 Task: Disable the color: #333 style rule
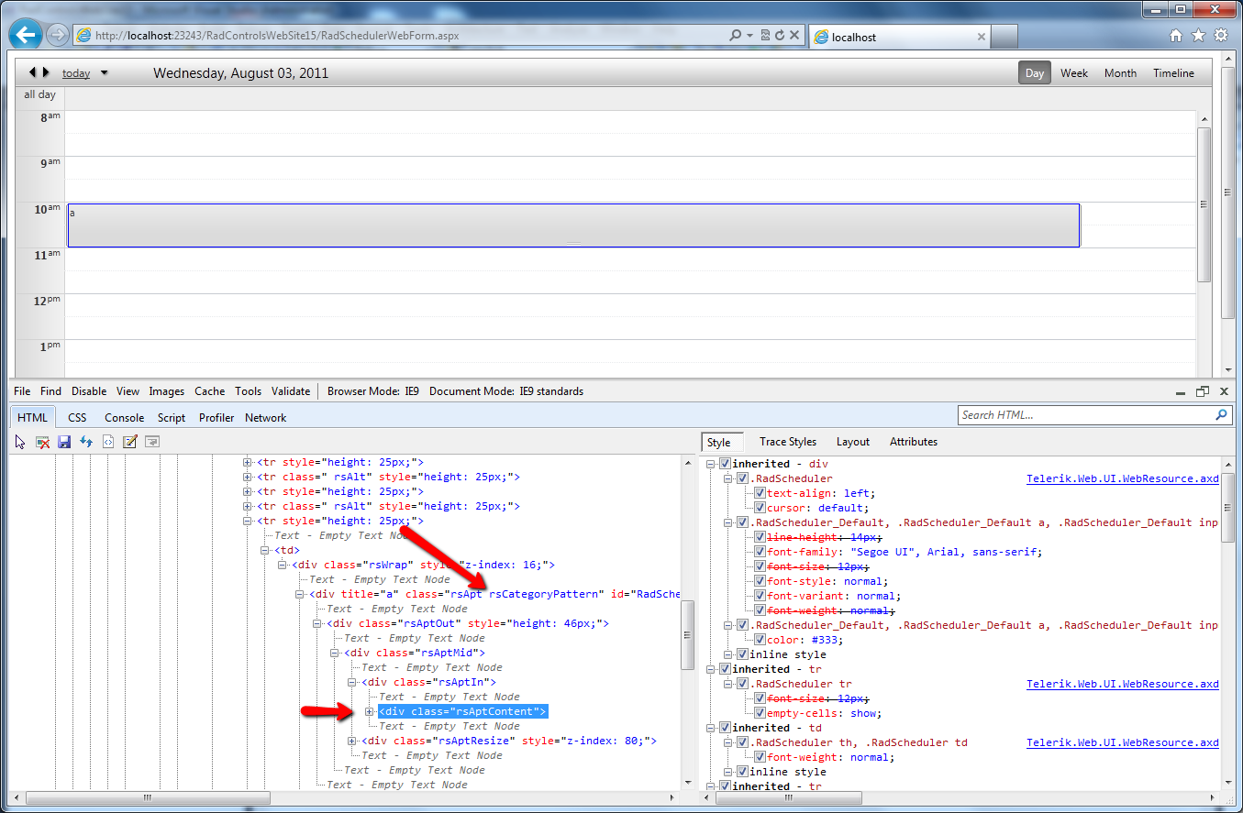point(760,640)
